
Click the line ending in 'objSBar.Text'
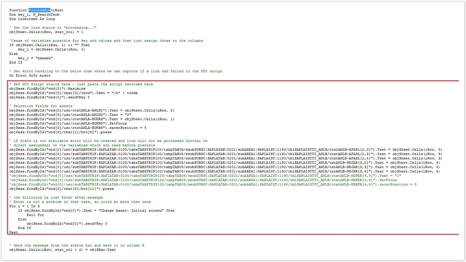click(63, 250)
